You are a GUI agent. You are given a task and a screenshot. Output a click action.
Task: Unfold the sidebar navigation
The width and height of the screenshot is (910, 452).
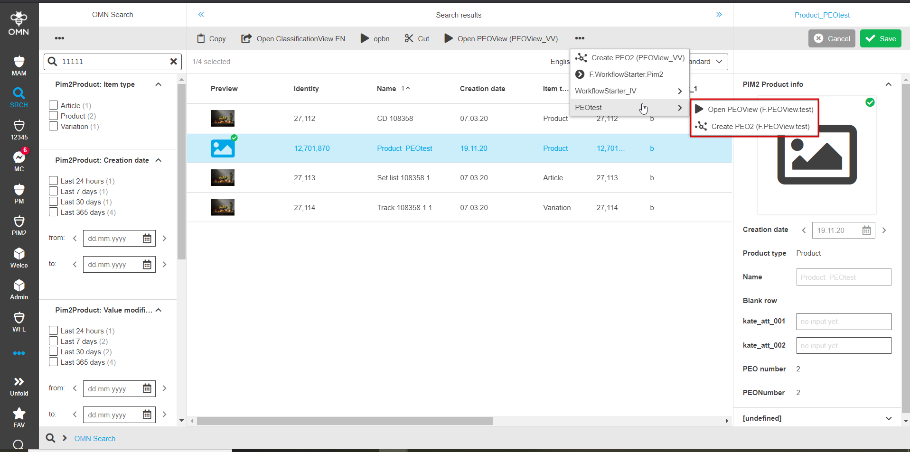(x=19, y=386)
